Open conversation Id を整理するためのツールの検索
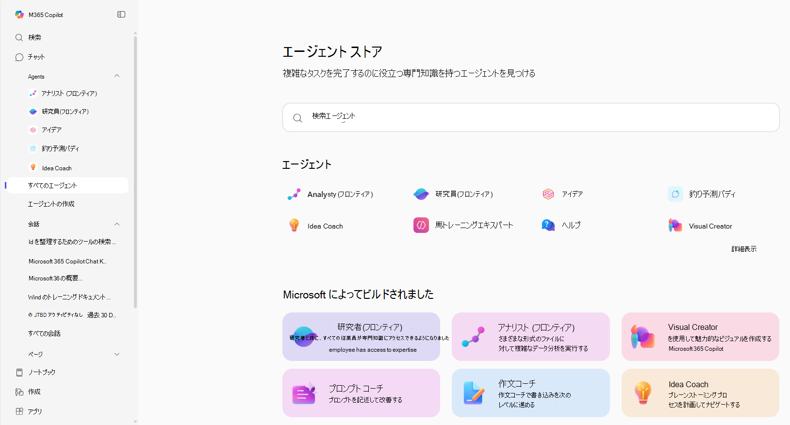 click(72, 242)
